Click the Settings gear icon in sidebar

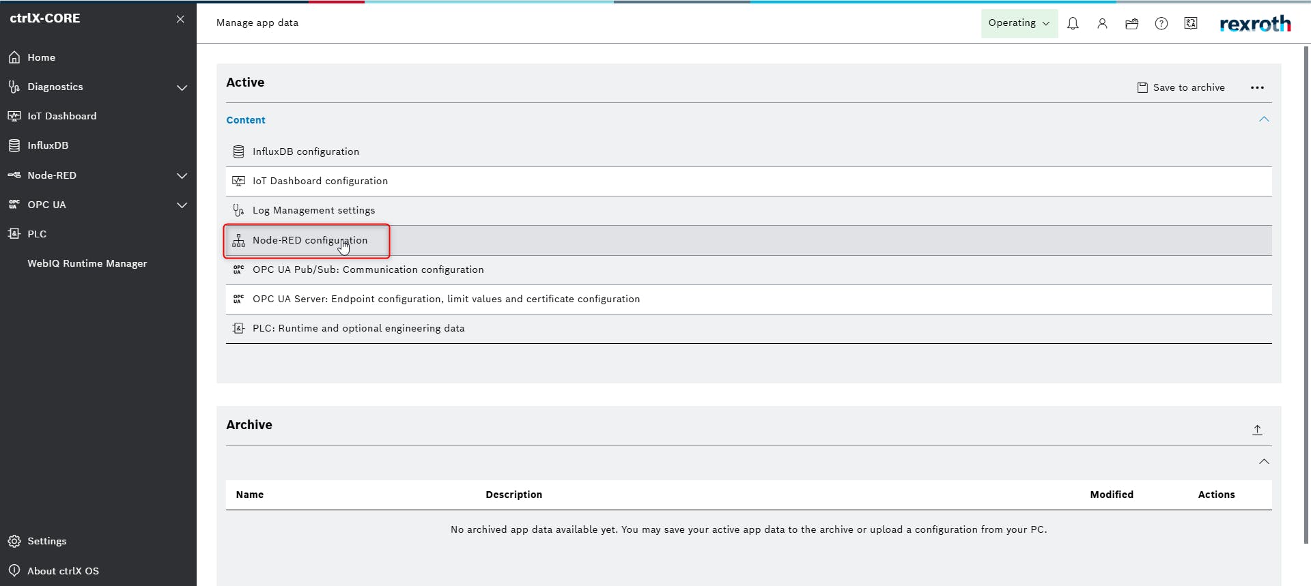[14, 541]
